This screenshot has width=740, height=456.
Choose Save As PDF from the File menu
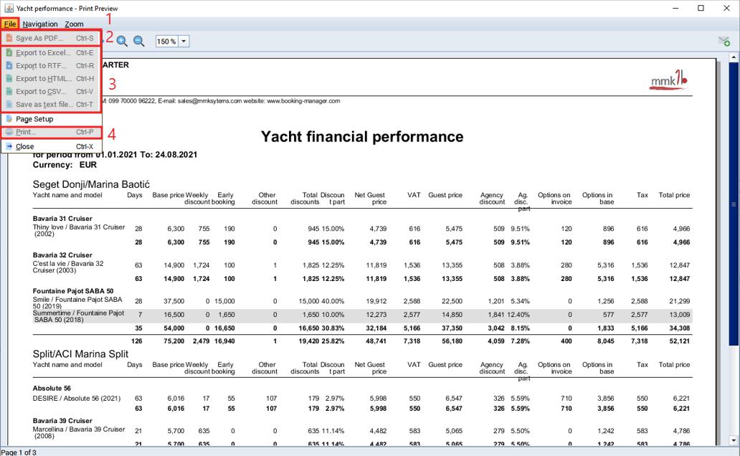pyautogui.click(x=51, y=38)
